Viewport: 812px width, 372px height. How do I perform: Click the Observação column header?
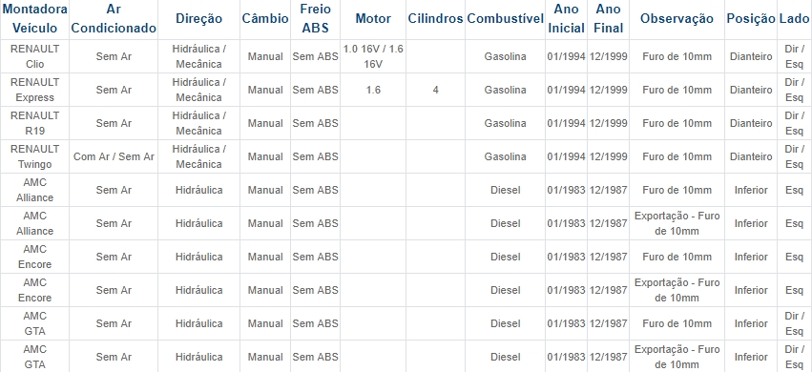tap(677, 19)
